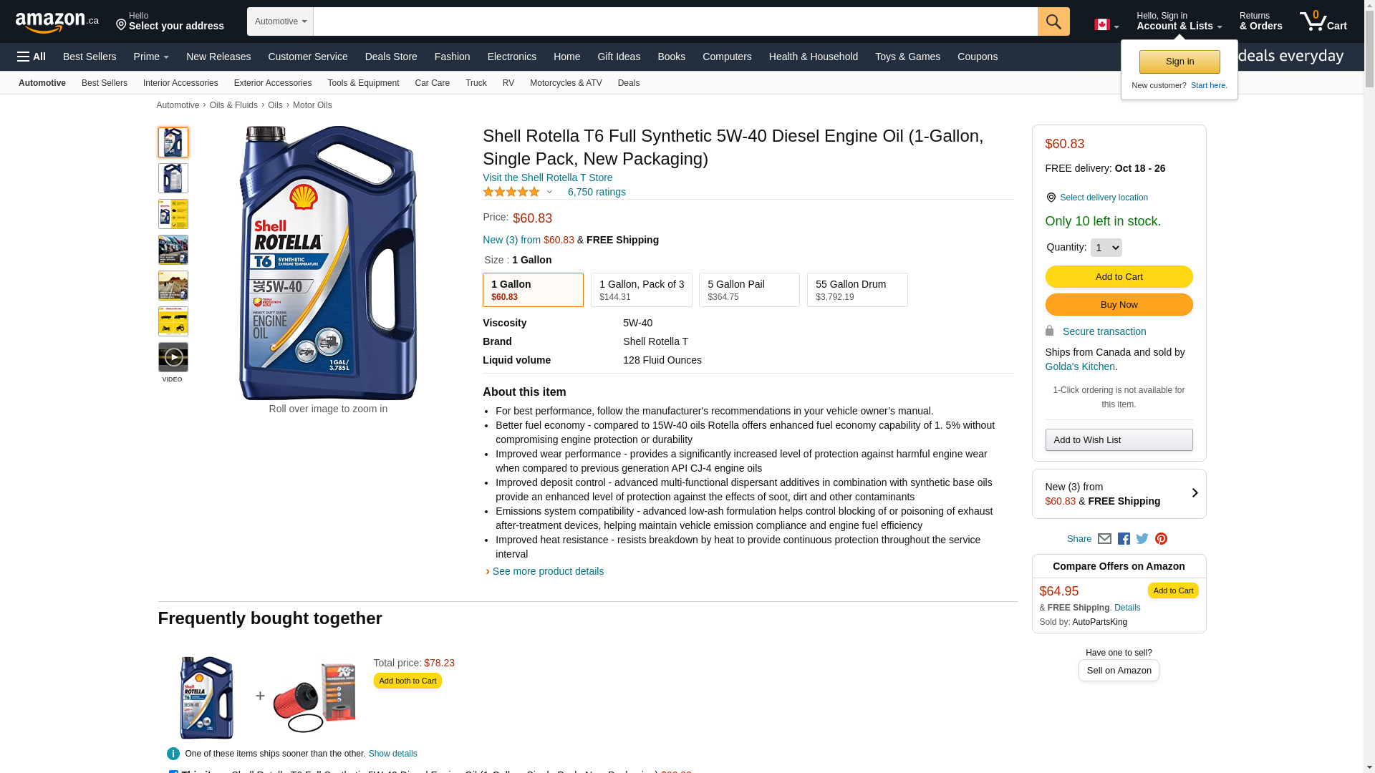Share product on Pinterest icon
1375x773 pixels.
[x=1161, y=539]
